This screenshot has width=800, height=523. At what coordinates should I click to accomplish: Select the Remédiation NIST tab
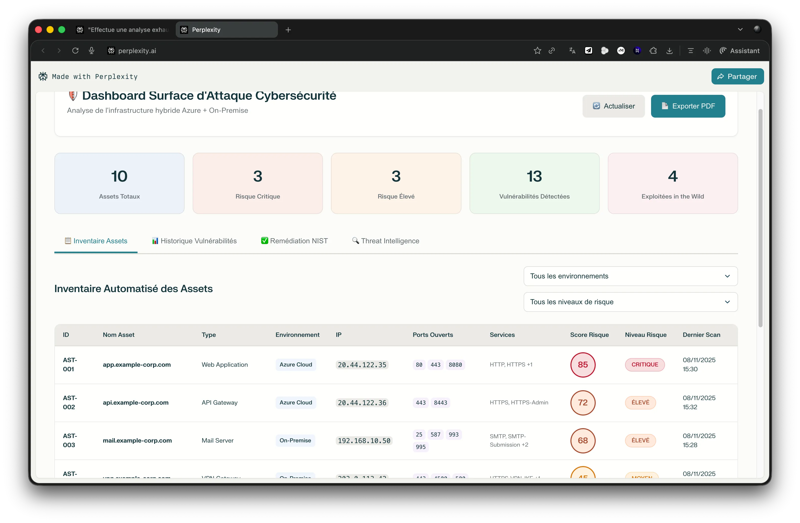pyautogui.click(x=295, y=241)
